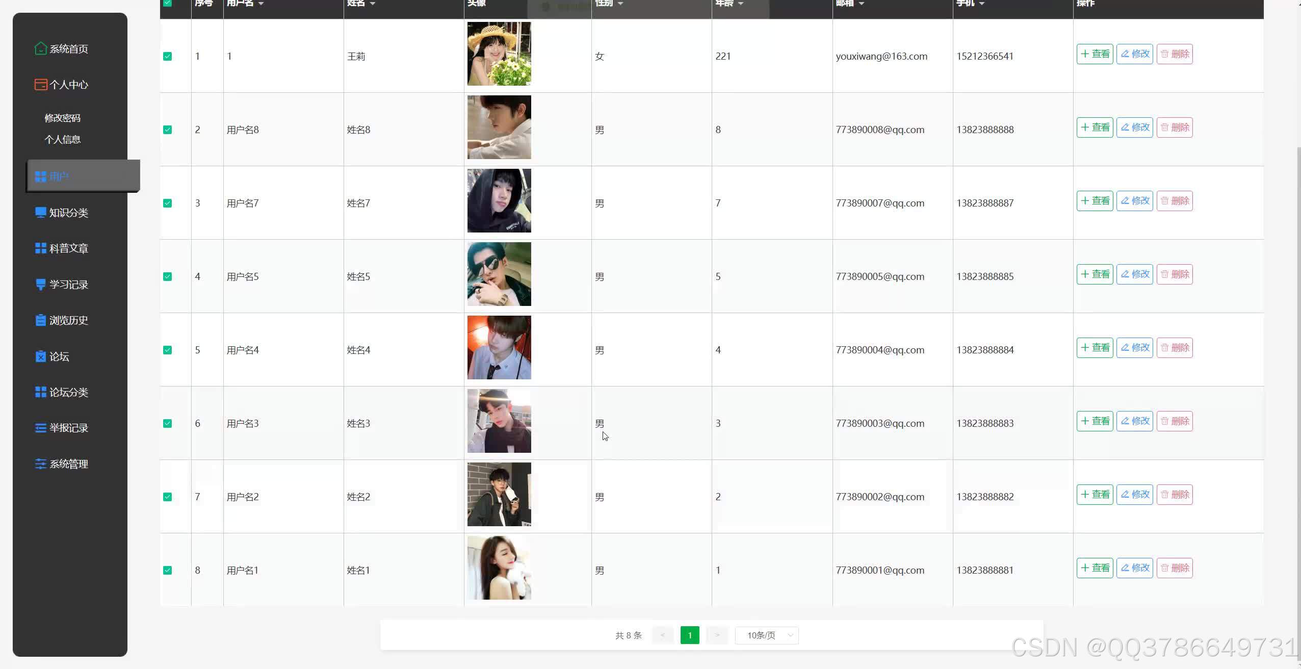Image resolution: width=1301 pixels, height=669 pixels.
Task: Click the monitor icon beside 知识分类
Action: point(40,213)
